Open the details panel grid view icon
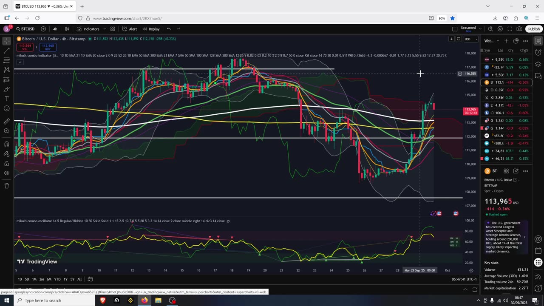 506,171
